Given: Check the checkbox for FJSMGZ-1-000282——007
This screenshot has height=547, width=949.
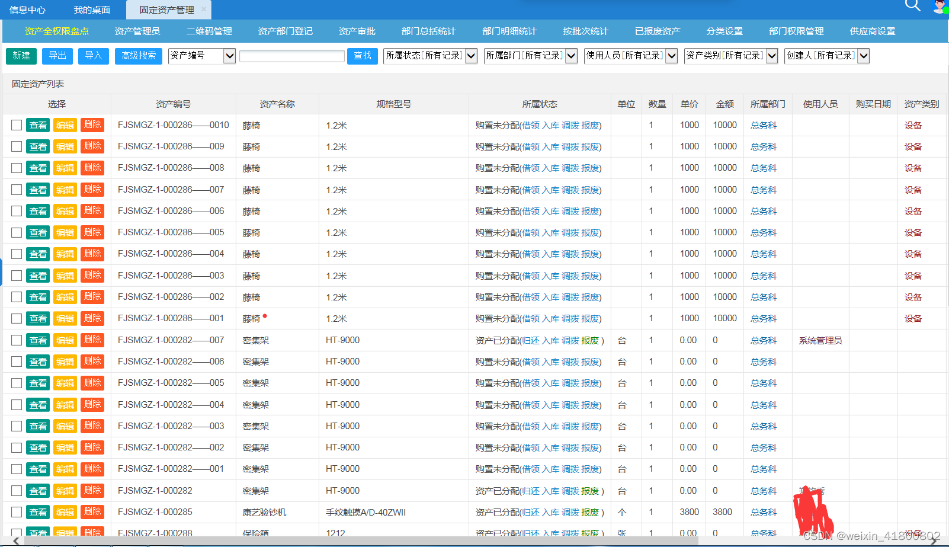Looking at the screenshot, I should click(16, 340).
